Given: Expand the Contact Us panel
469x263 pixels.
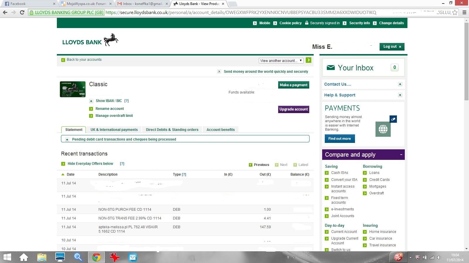Looking at the screenshot, I should 400,84.
